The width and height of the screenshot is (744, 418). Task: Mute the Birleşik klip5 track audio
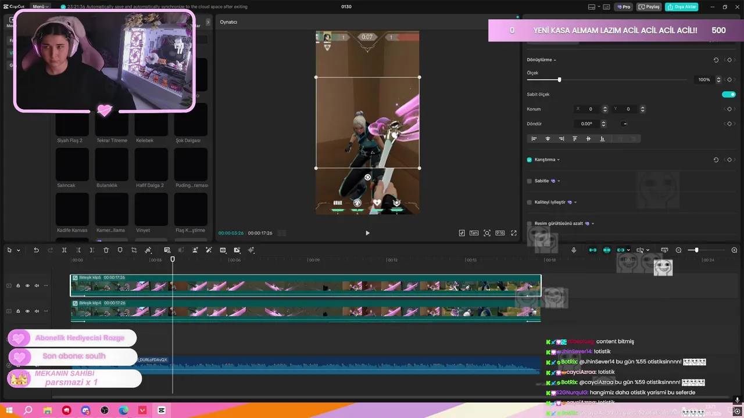pos(37,286)
